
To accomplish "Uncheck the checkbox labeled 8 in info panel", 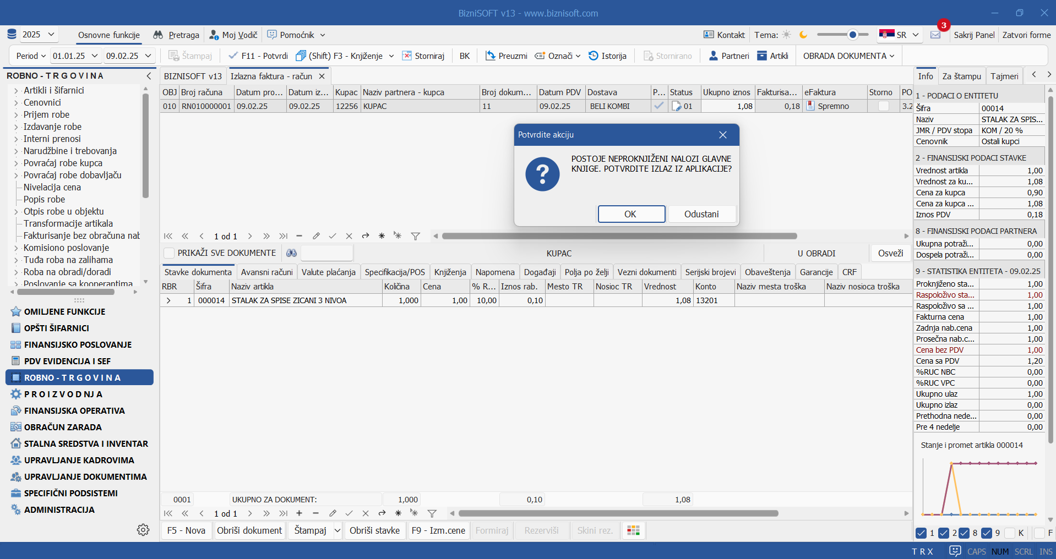I will [x=964, y=533].
